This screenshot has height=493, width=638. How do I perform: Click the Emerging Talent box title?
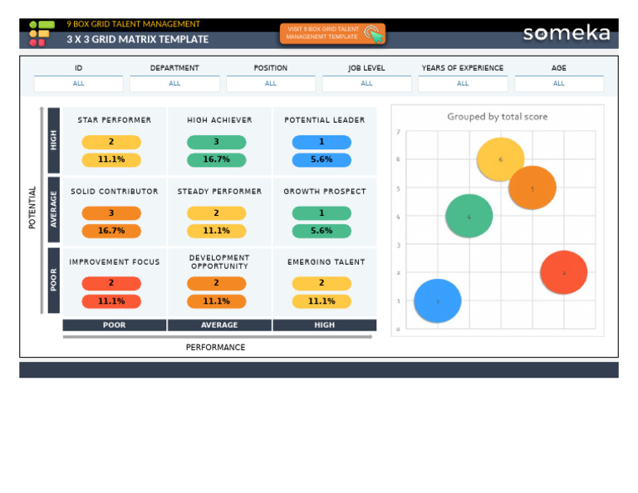coord(326,262)
